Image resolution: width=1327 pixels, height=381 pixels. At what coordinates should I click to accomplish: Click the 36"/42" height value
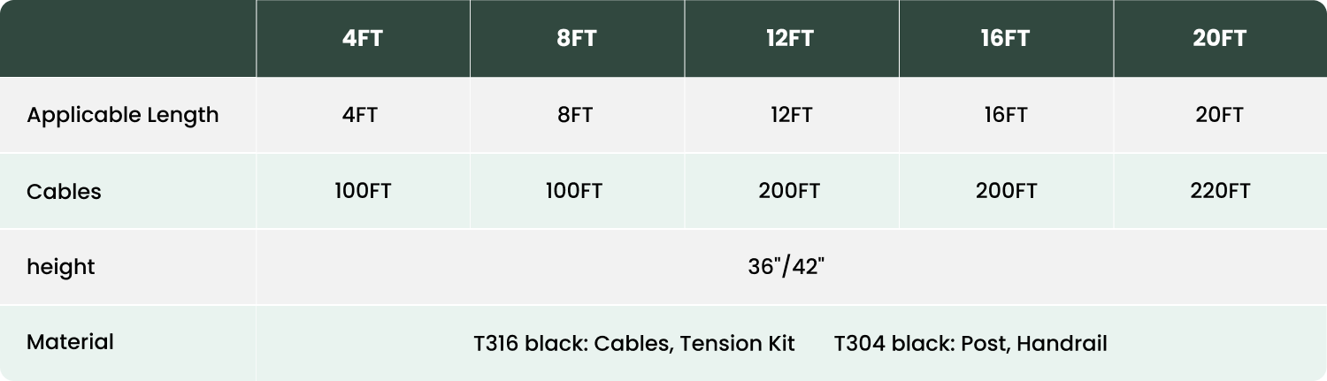(786, 267)
